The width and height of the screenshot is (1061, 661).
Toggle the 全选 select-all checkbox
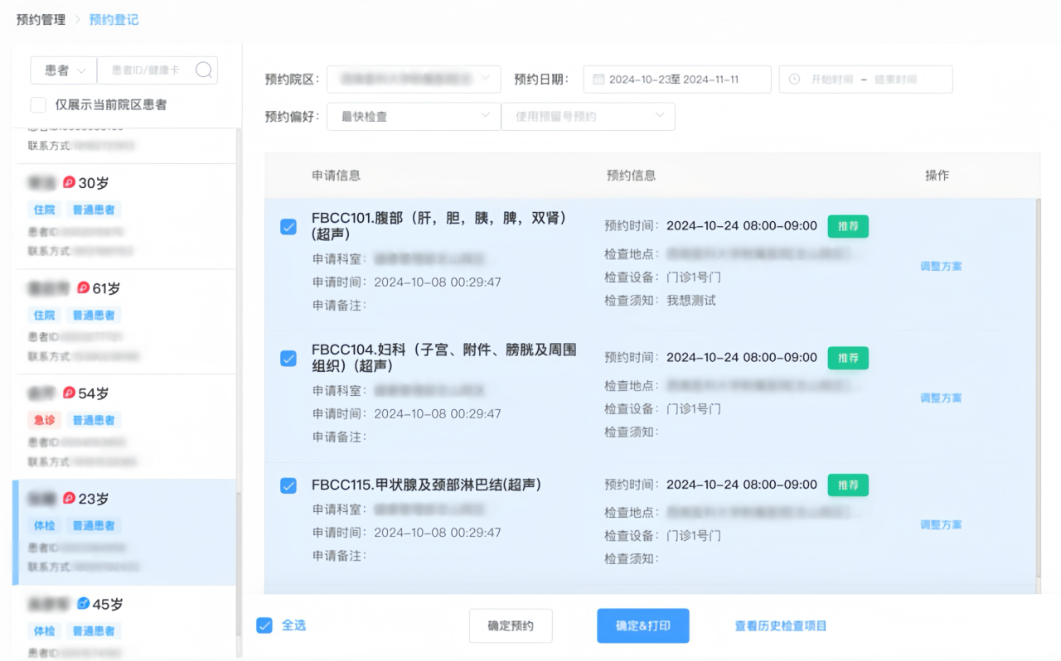(264, 625)
